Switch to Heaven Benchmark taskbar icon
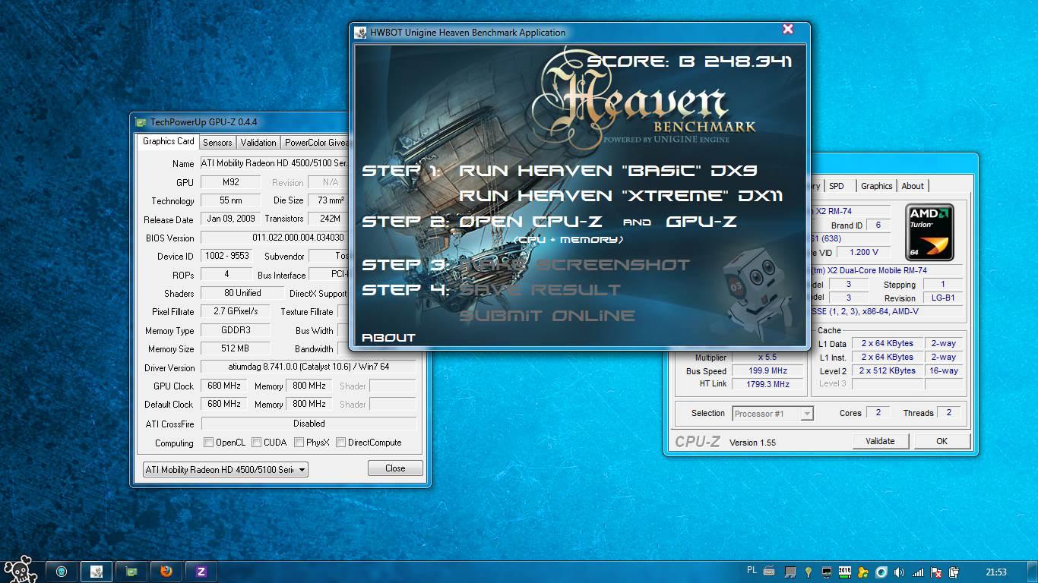This screenshot has width=1038, height=583. 97,572
